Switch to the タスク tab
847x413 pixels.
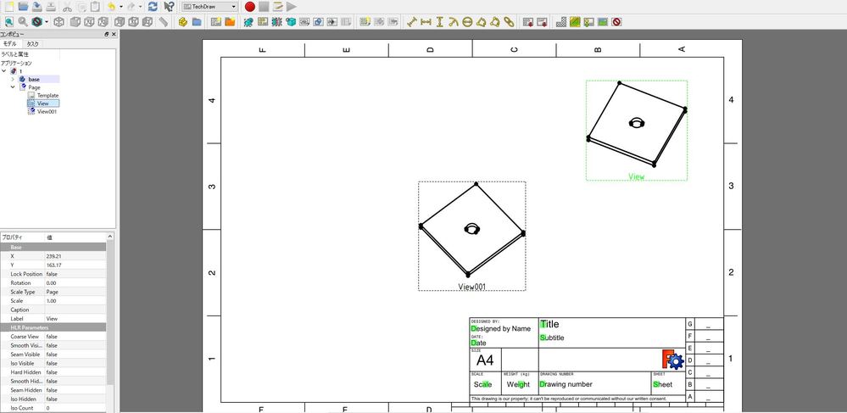click(32, 44)
